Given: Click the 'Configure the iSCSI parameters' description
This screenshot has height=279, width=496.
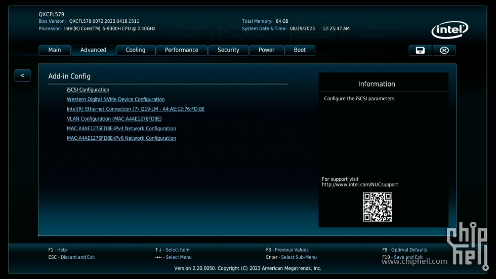Looking at the screenshot, I should pyautogui.click(x=360, y=99).
